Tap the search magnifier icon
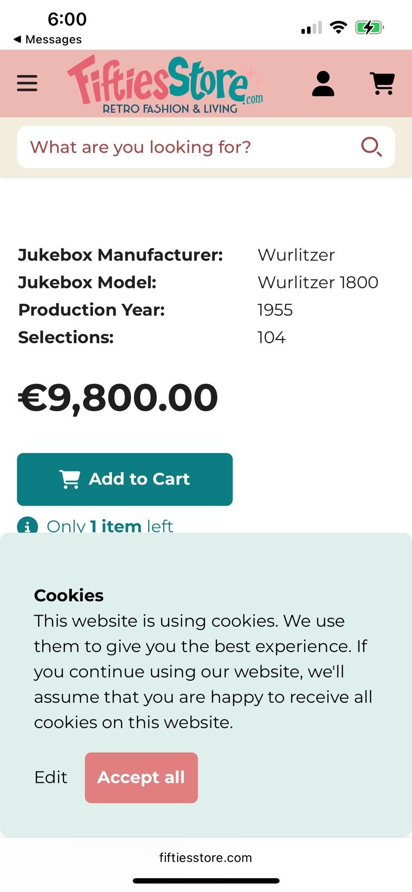Image resolution: width=412 pixels, height=892 pixels. pos(371,147)
